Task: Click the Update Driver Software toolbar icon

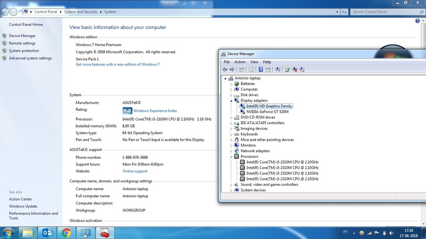Action: [x=288, y=70]
